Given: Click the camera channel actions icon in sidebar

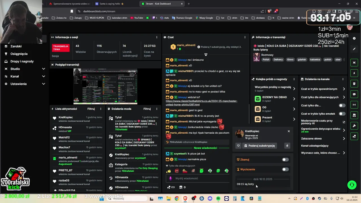Looking at the screenshot, I should [354, 115].
